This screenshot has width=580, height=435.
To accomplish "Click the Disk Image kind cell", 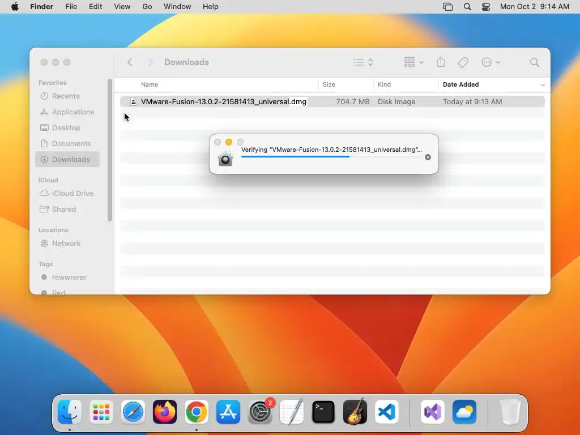I will point(396,102).
